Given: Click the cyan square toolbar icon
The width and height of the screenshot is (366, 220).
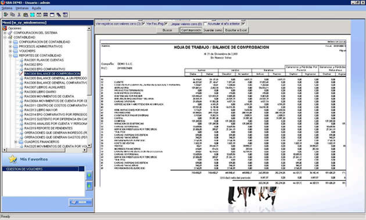Looking at the screenshot, I should [x=32, y=14].
